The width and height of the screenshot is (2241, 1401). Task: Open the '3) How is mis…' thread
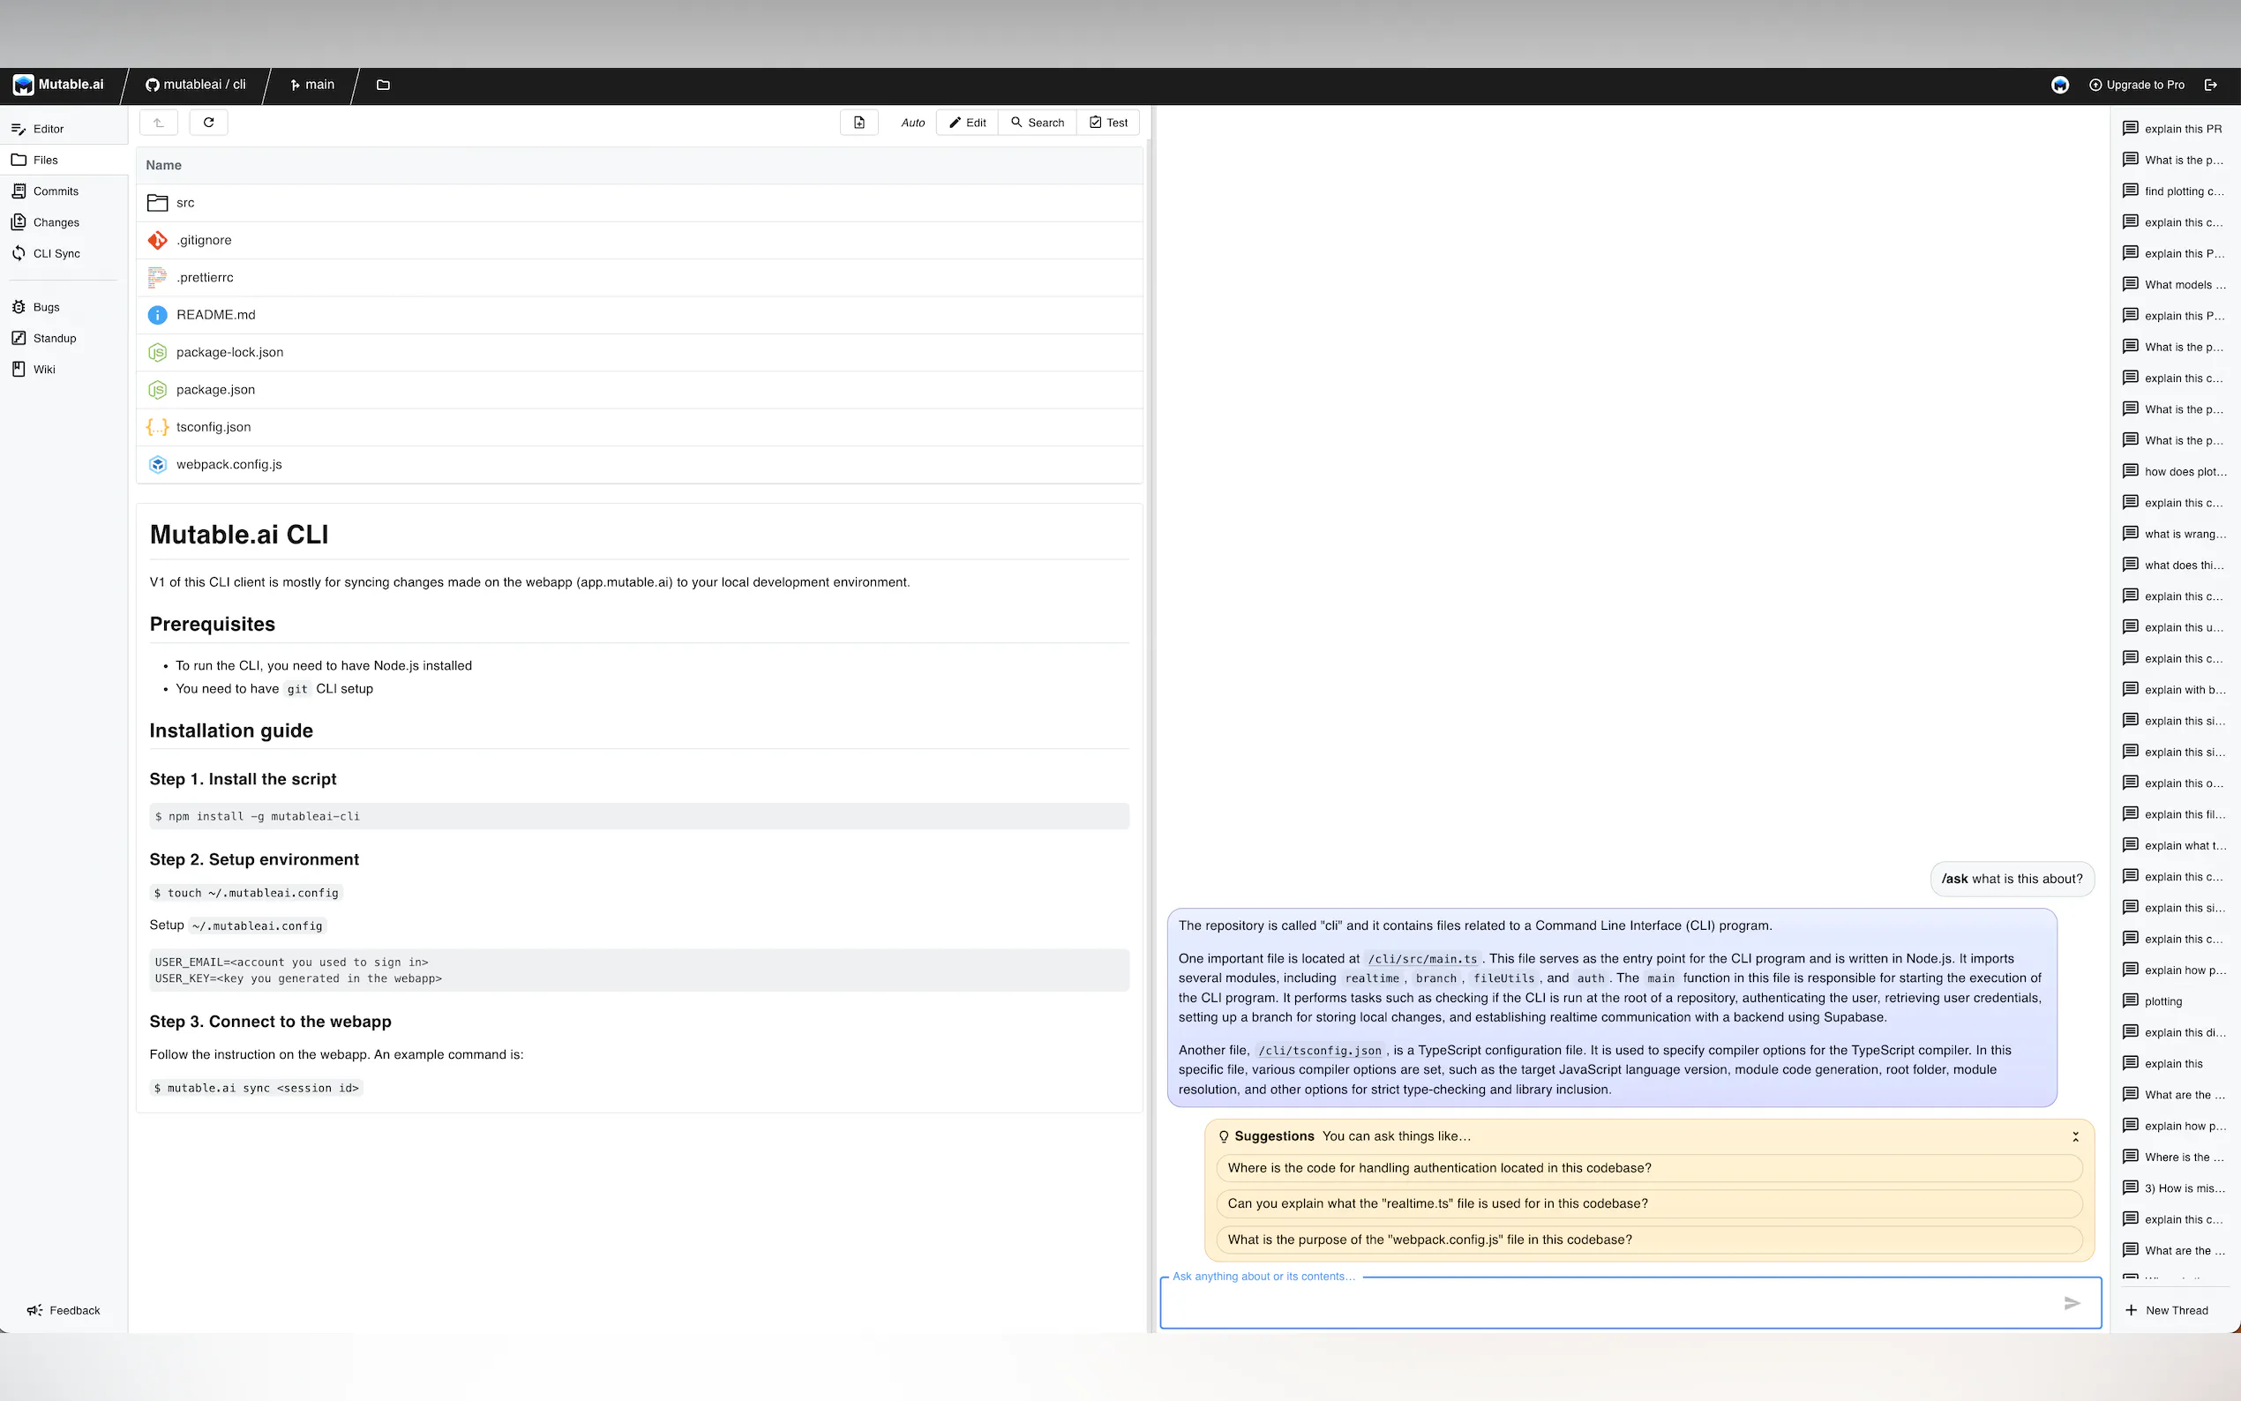pyautogui.click(x=2173, y=1187)
